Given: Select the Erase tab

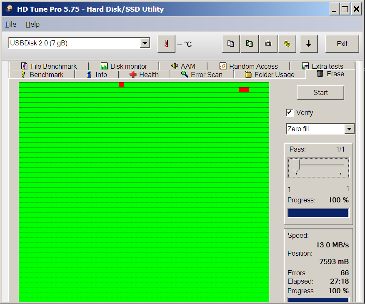Looking at the screenshot, I should 330,74.
